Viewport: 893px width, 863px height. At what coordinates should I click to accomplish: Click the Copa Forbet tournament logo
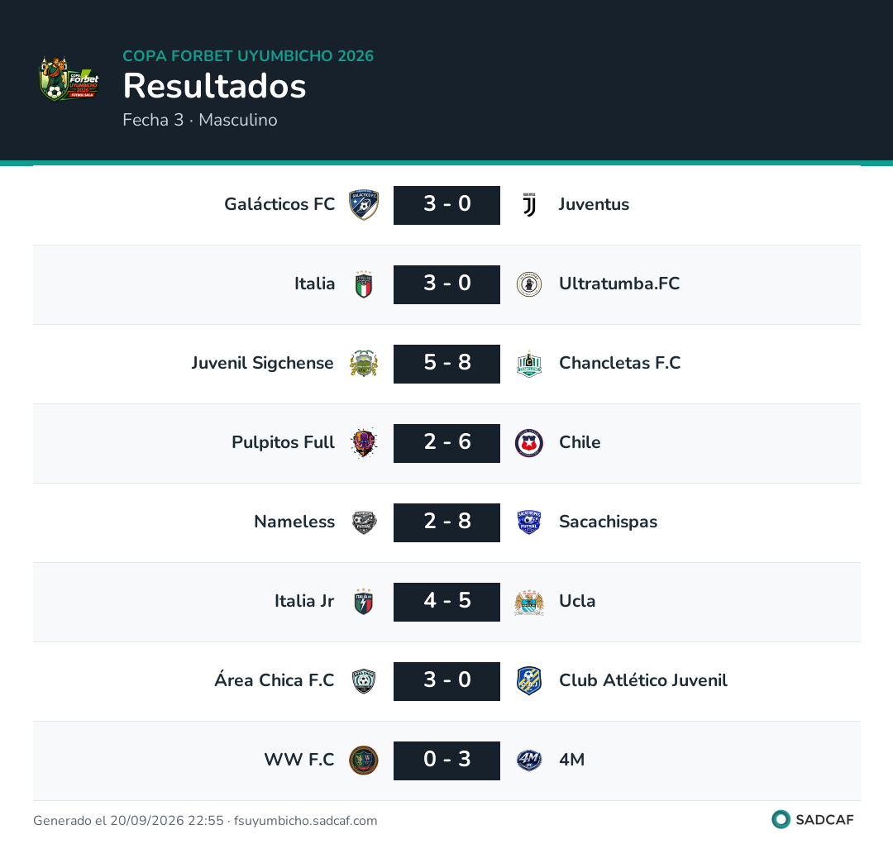[x=69, y=79]
